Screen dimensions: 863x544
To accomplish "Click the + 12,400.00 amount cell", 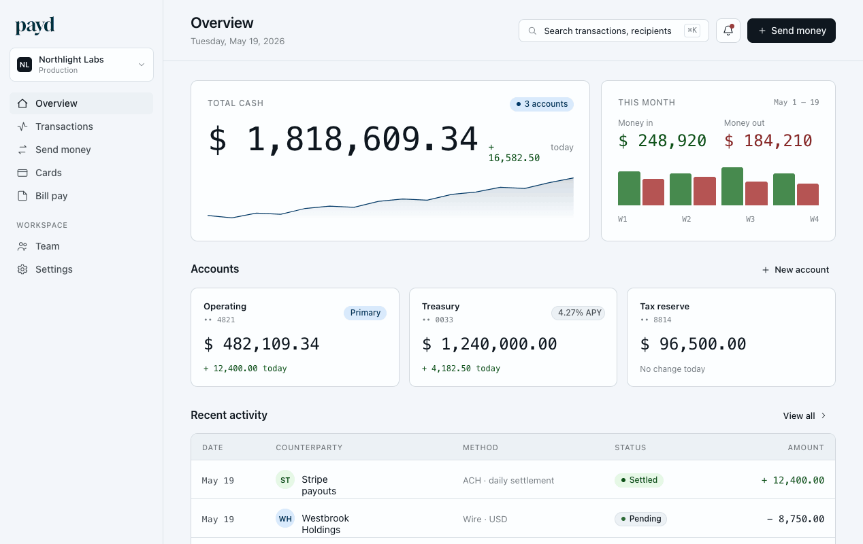I will click(792, 480).
